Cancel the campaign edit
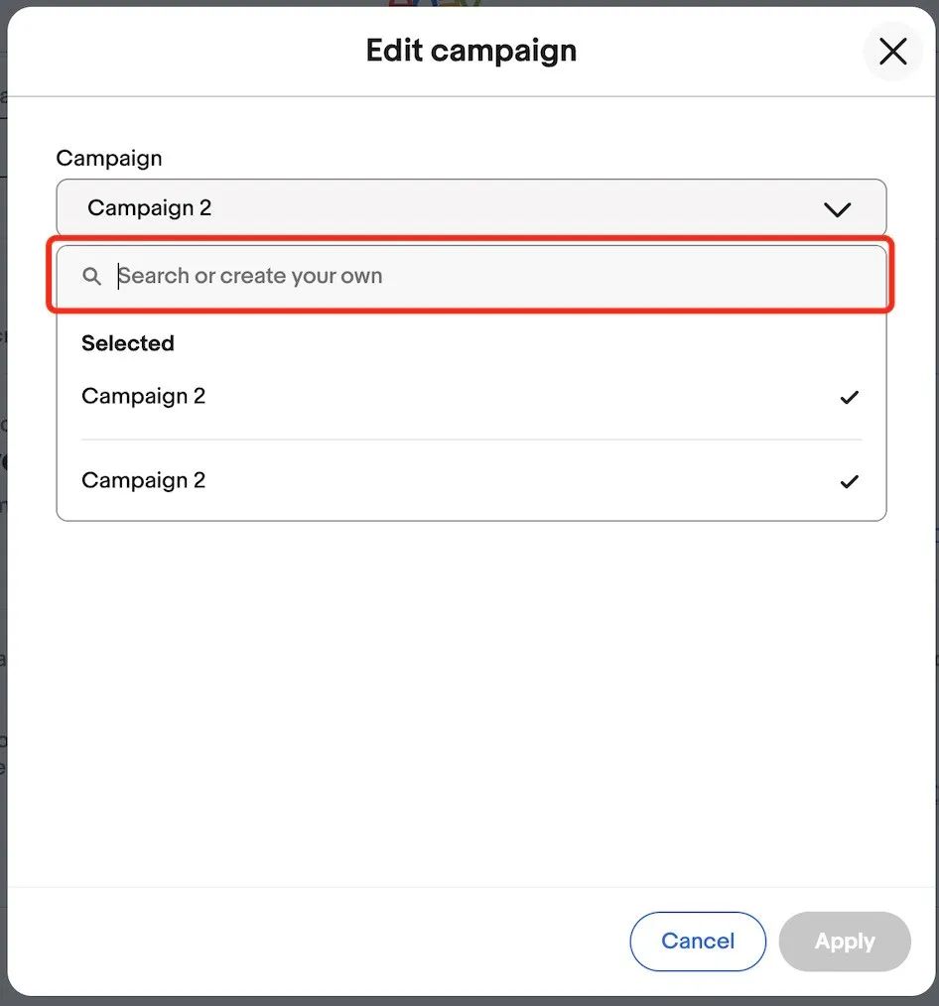The height and width of the screenshot is (1006, 939). [x=698, y=942]
